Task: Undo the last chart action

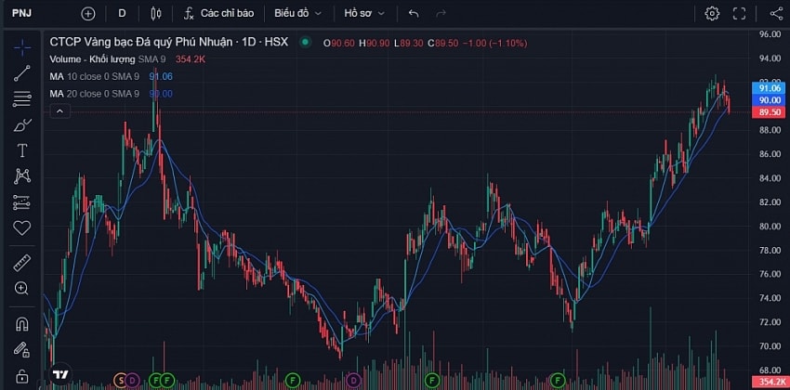Action: click(x=414, y=14)
